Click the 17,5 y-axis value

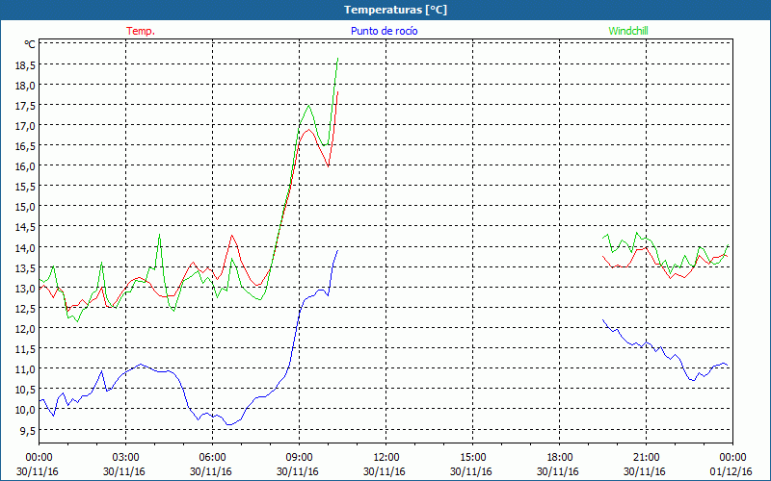(x=25, y=106)
